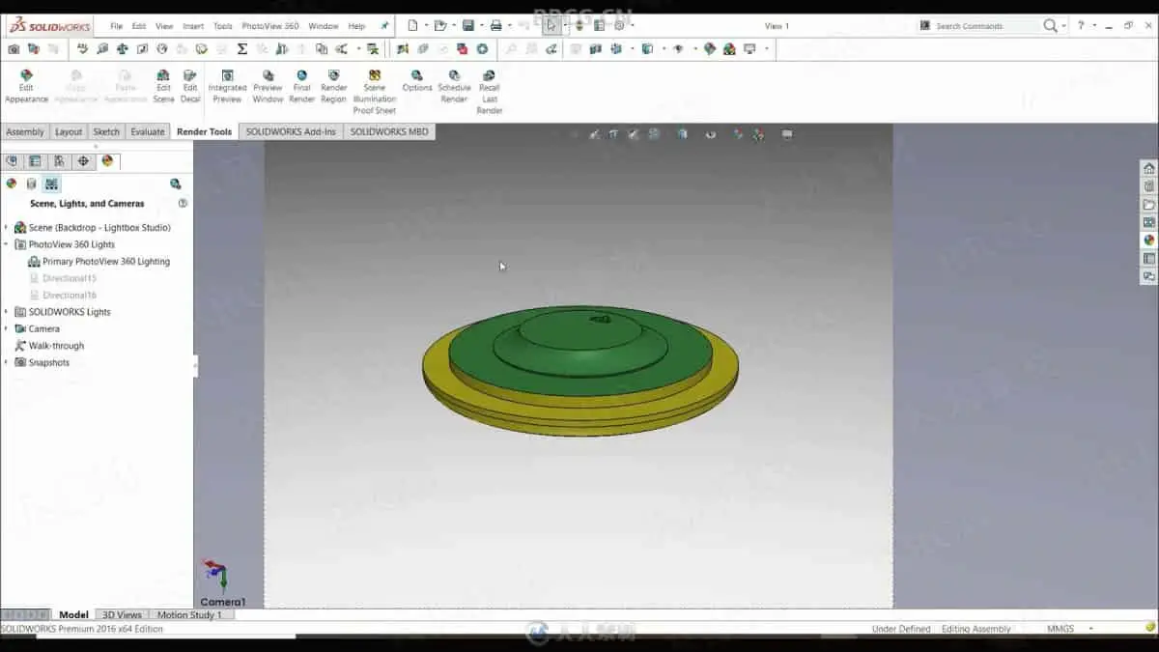The height and width of the screenshot is (652, 1159).
Task: Switch to the SOLIDWORKS Add-Ins tab
Action: [x=291, y=131]
